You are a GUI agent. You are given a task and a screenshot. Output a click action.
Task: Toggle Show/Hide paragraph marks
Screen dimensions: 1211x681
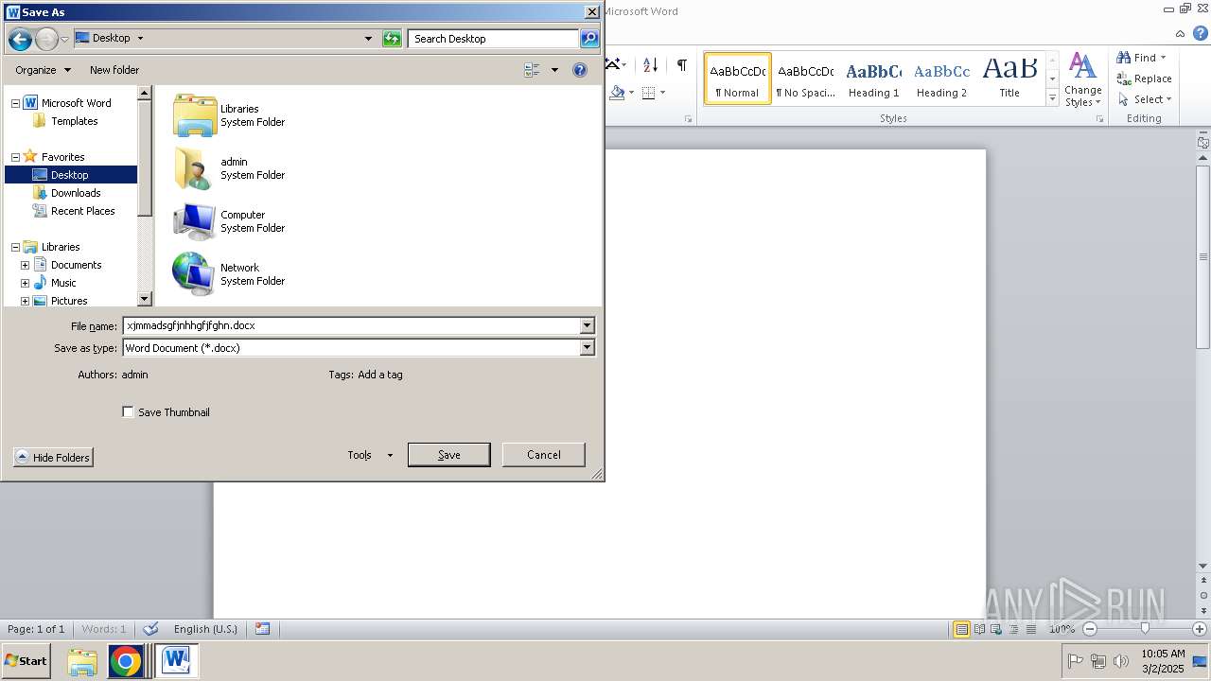681,65
